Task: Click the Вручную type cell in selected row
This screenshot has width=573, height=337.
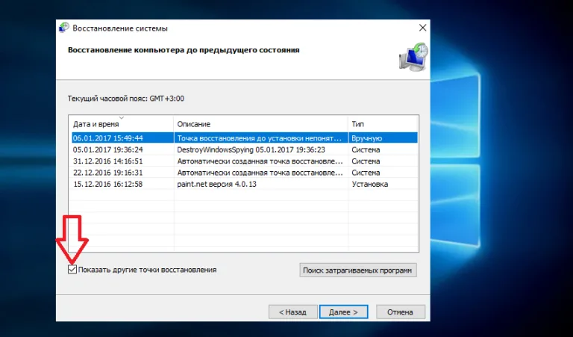Action: pos(366,138)
